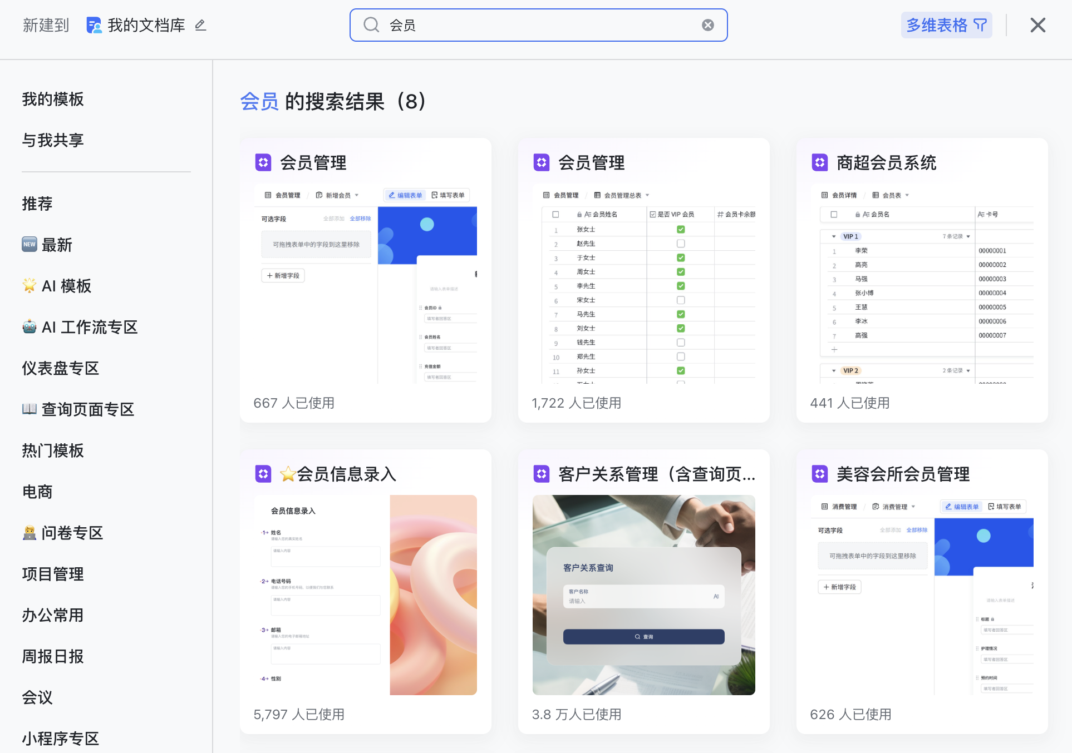Click the 会员 的搜索结果 (8) heading

pos(333,102)
